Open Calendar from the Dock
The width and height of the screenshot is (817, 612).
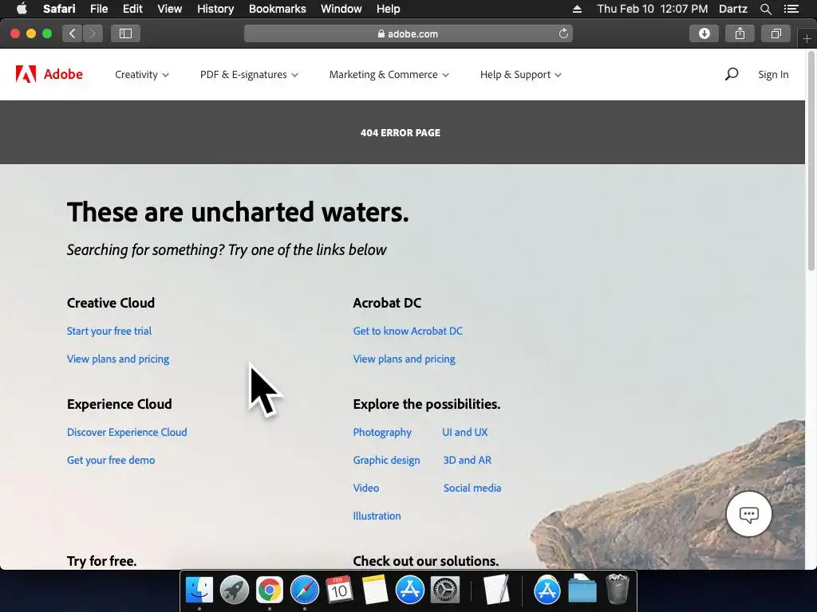point(339,590)
